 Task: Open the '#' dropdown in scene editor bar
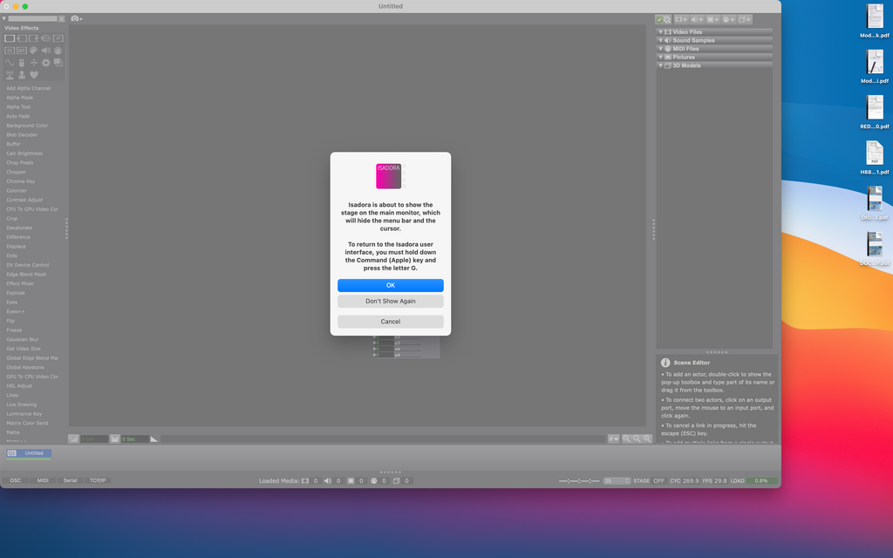tap(613, 439)
